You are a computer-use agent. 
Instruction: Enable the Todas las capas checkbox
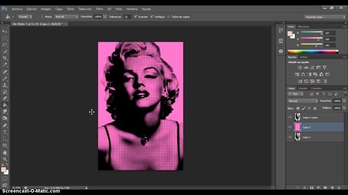169,17
